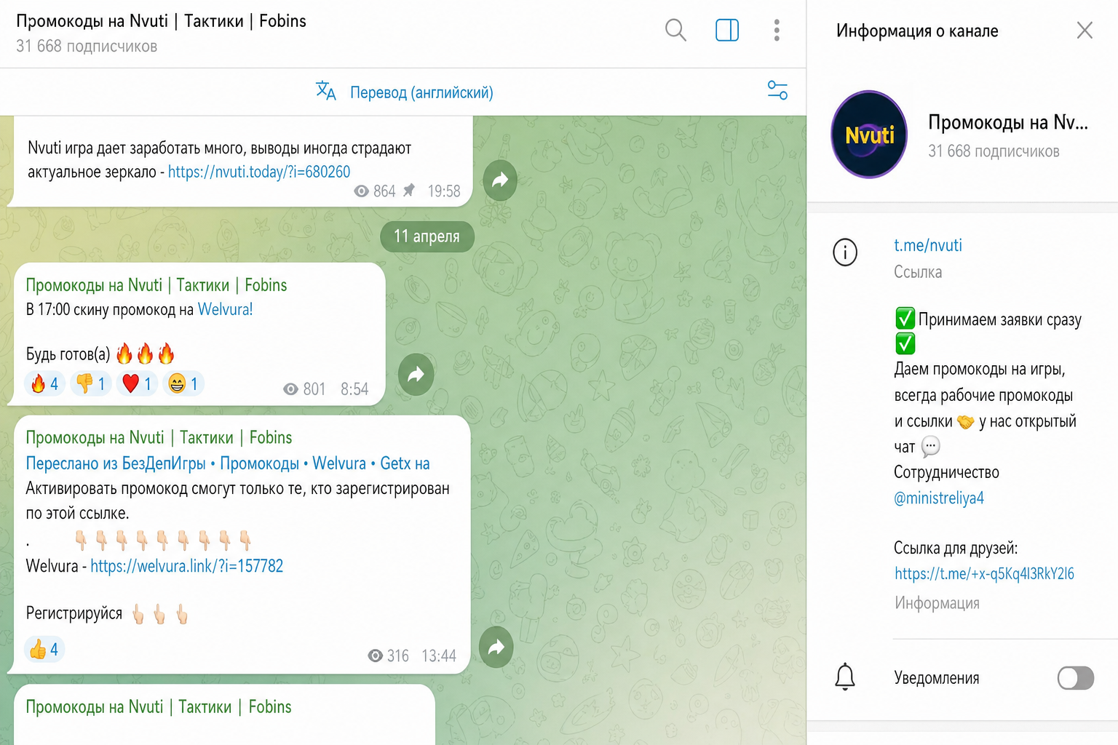Open the forwarded-from БезДепИгры source
Screen dimensions: 1118x745
pos(228,463)
